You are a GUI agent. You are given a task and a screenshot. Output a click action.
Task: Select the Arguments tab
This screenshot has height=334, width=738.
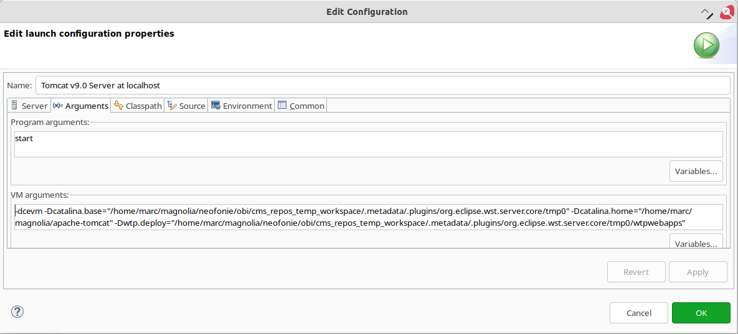[80, 106]
